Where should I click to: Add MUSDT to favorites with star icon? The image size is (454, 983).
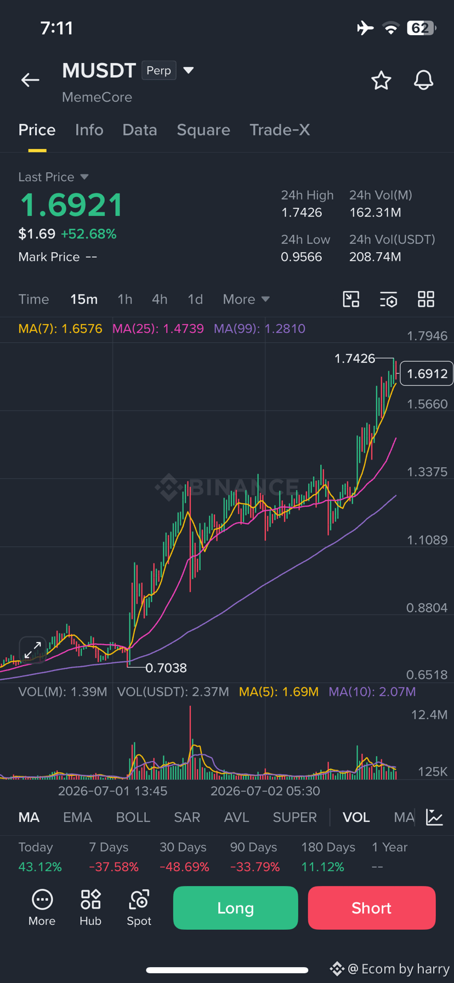[381, 81]
